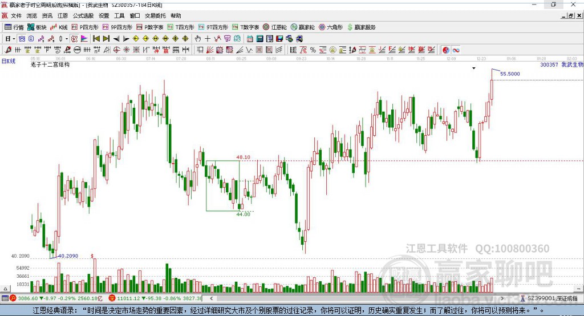The width and height of the screenshot is (584, 316).
Task: Open the T数字表 tool
Action: (245, 27)
